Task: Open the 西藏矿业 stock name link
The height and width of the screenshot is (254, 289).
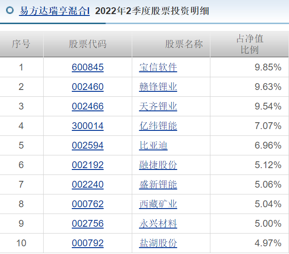Action: click(158, 204)
